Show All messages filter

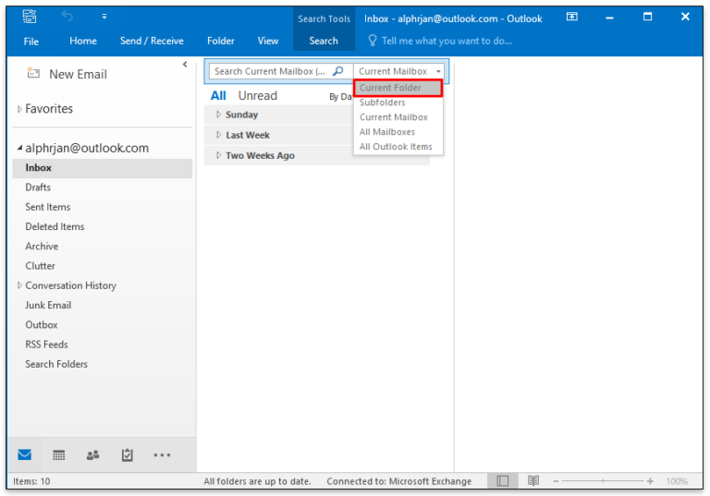pyautogui.click(x=218, y=95)
